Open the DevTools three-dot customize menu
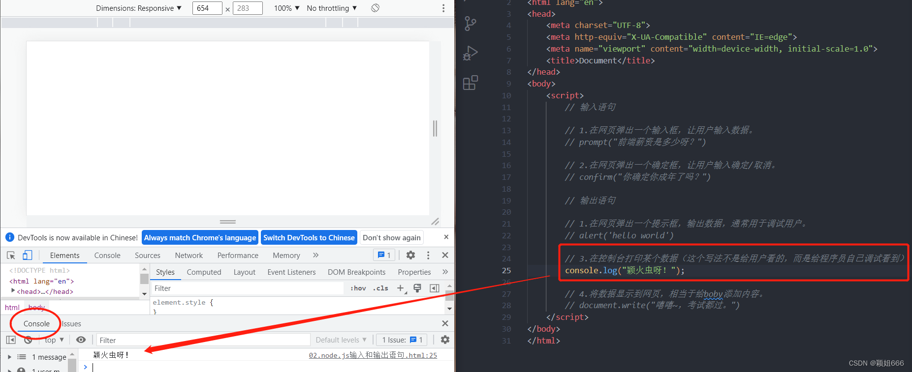 click(428, 255)
